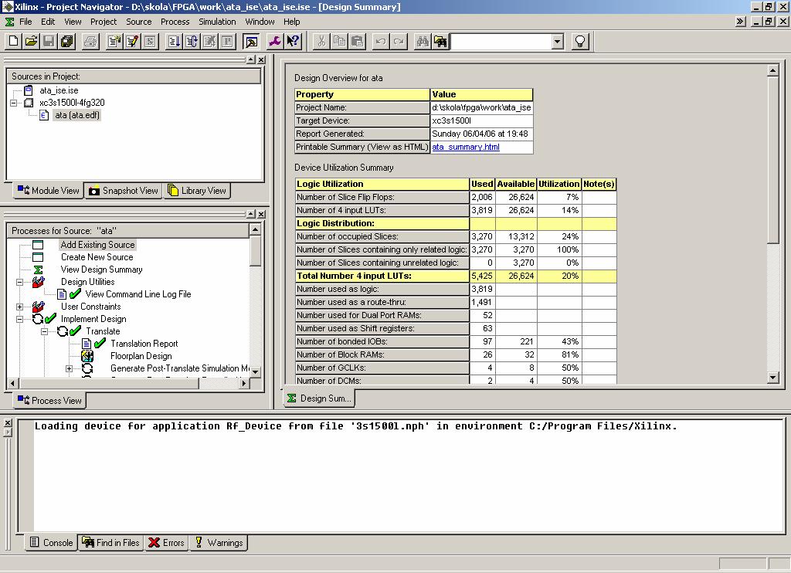Click the pencil-on-page edit source toolbar icon

[x=132, y=42]
